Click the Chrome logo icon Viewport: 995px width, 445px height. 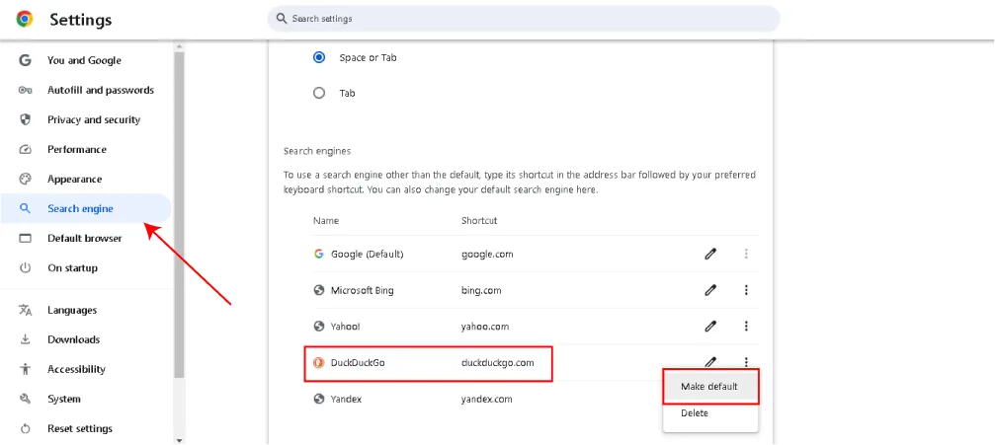pos(25,20)
